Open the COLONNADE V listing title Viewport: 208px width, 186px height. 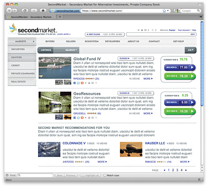pos(74,143)
